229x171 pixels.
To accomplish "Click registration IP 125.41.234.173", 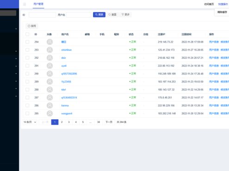I will 166,50.
